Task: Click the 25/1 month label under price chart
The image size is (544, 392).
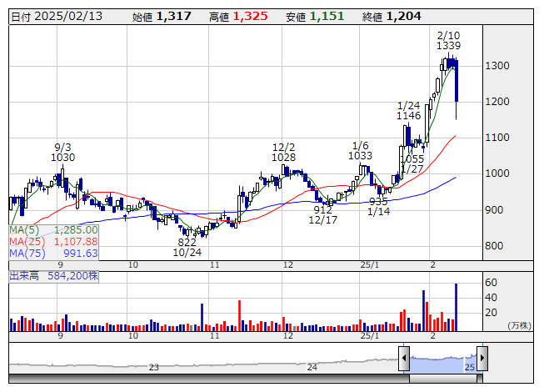Action: click(x=370, y=265)
